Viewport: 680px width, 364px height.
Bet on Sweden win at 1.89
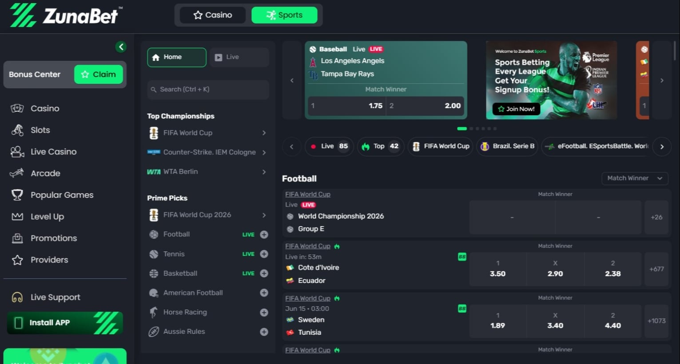497,321
